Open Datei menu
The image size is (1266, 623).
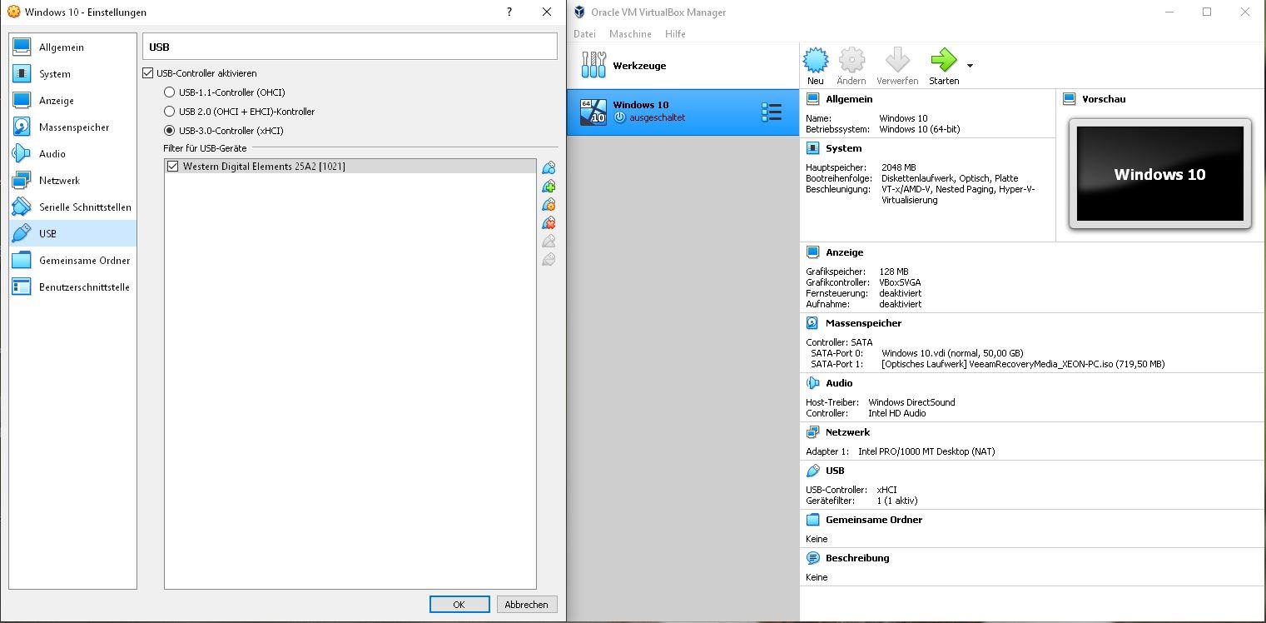point(584,34)
